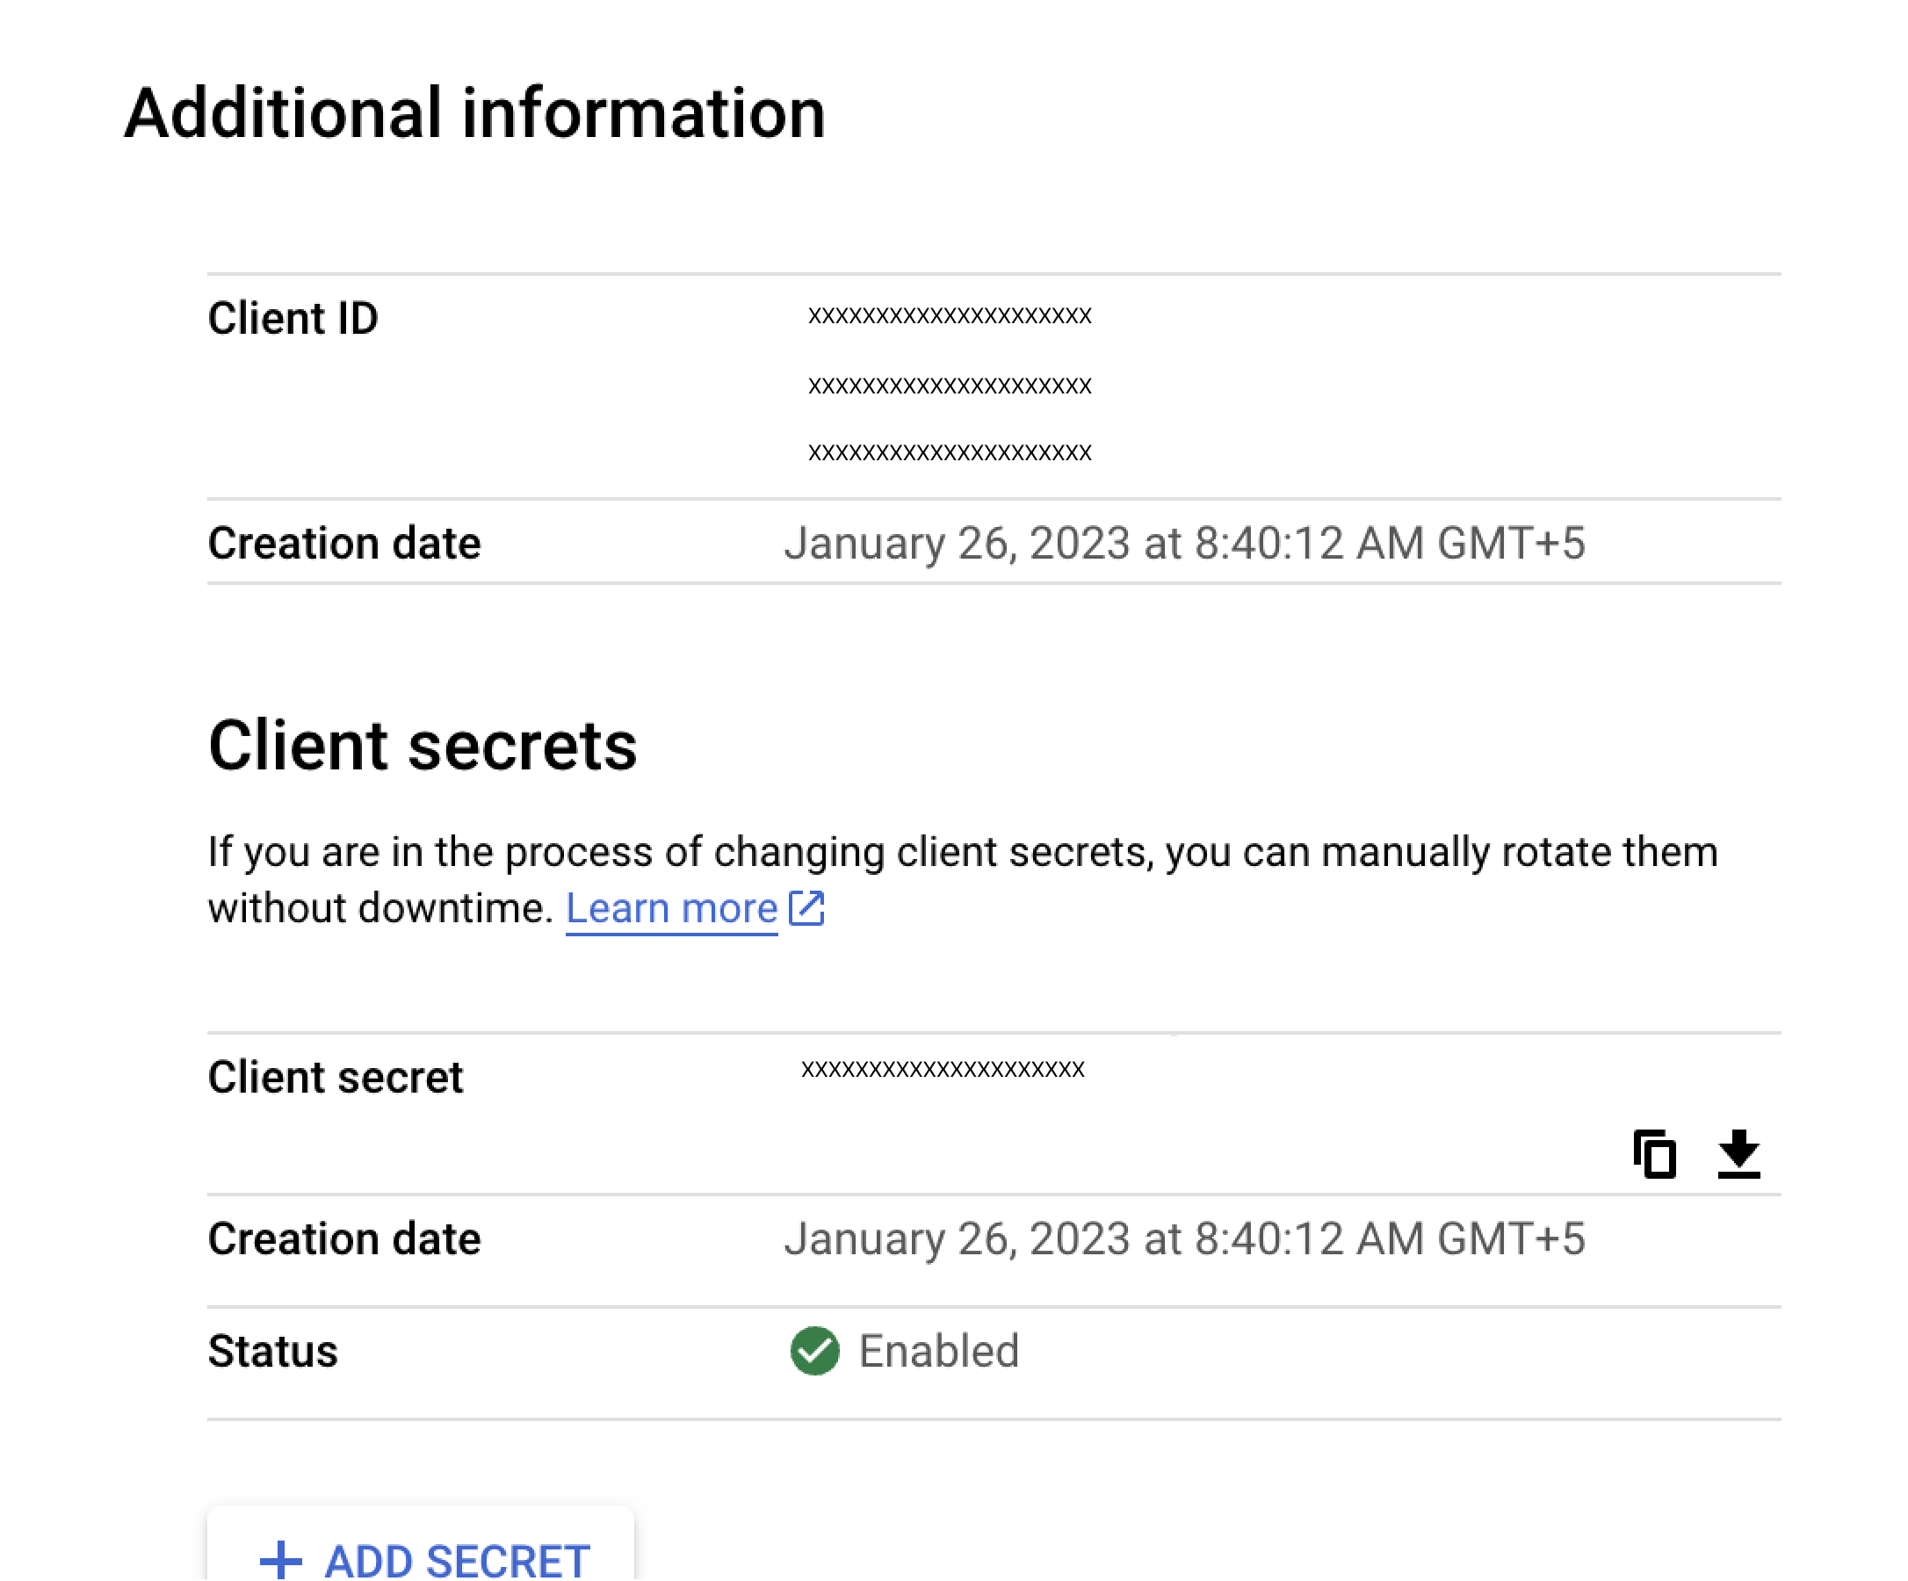
Task: Click the first Client ID masked line
Action: (950, 315)
